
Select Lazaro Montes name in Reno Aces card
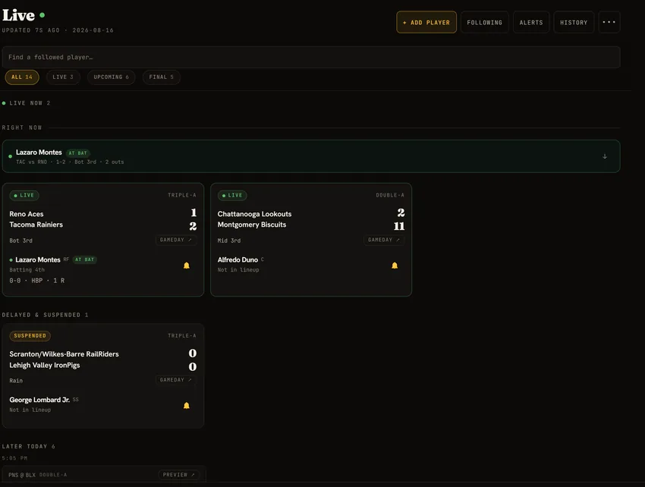click(38, 259)
